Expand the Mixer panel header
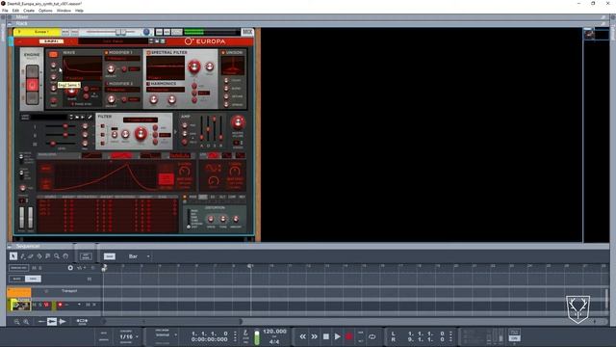Screen dimensions: 616x347 click(x=10, y=17)
